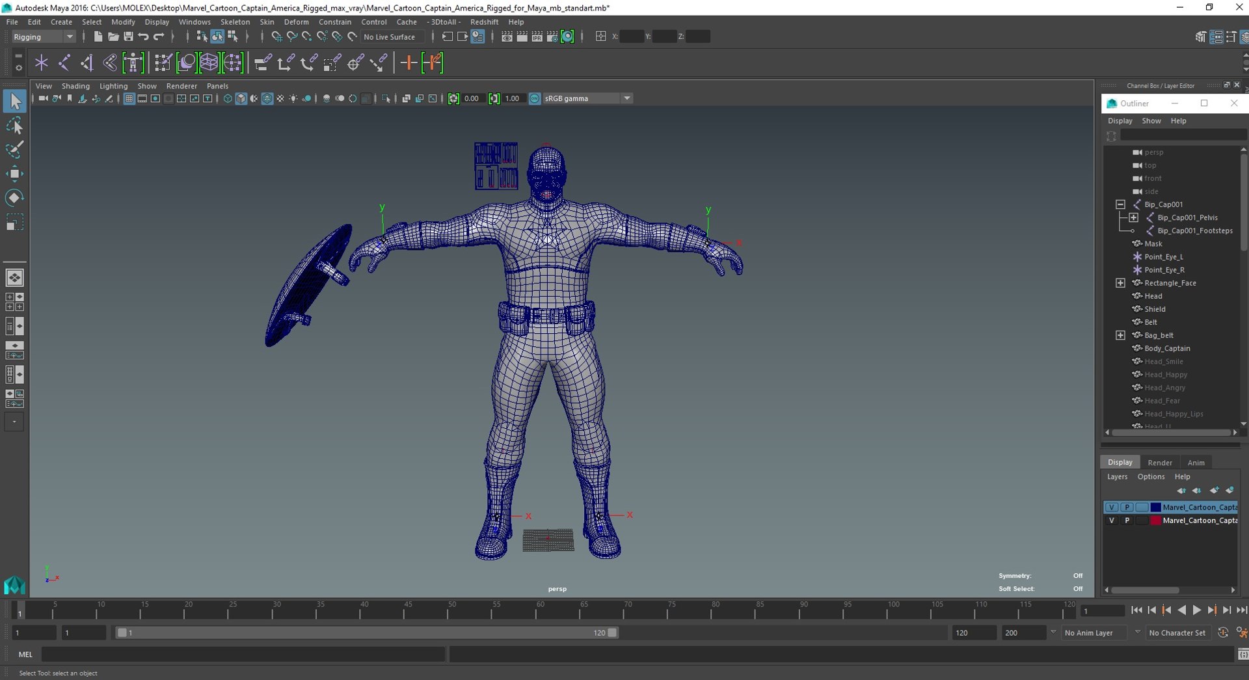Toggle auto keyframe button near Character Set
The height and width of the screenshot is (680, 1249).
pos(1223,632)
